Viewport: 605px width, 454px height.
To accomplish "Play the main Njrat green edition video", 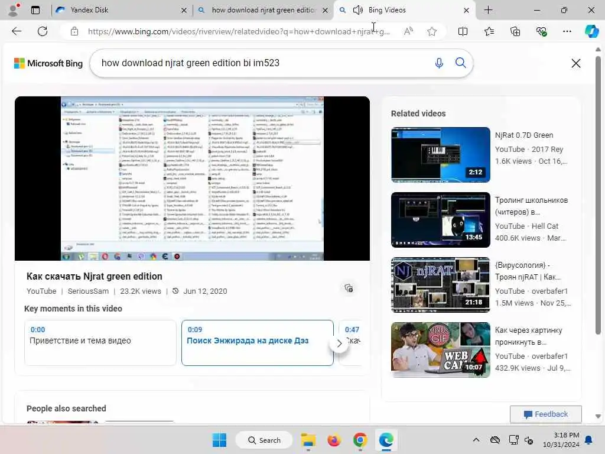I will pyautogui.click(x=192, y=179).
